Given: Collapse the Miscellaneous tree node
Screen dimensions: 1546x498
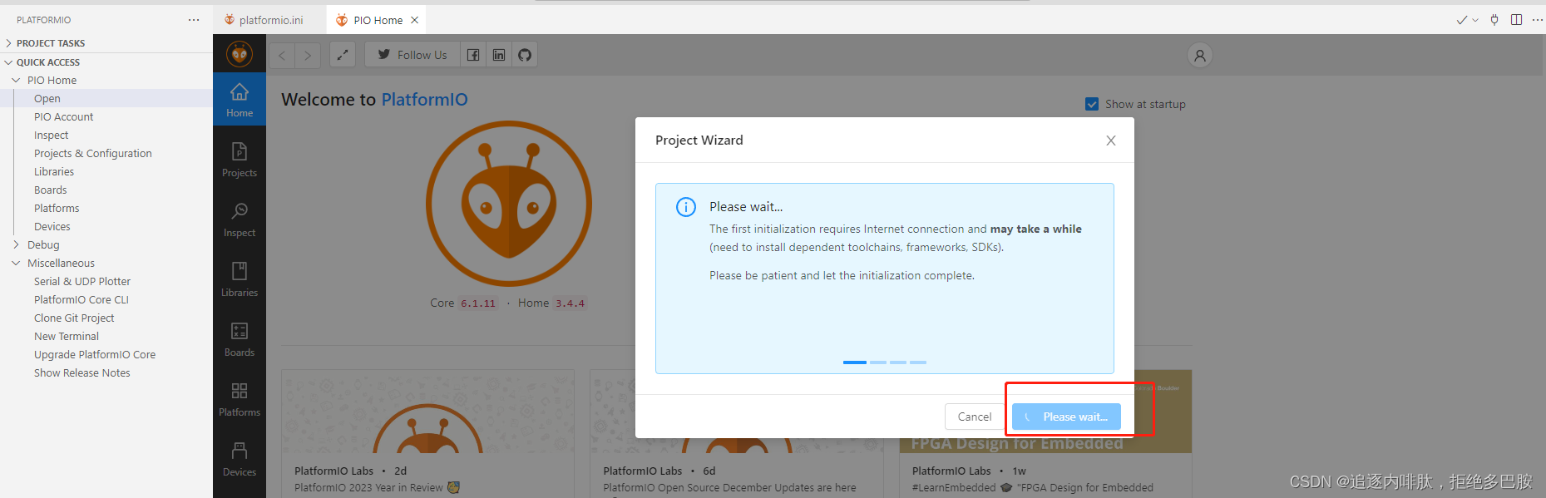Looking at the screenshot, I should (x=16, y=264).
